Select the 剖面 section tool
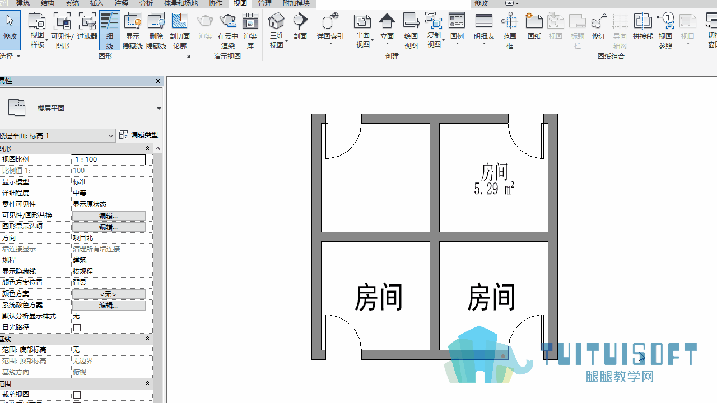Viewport: 717px width, 403px height. tap(300, 26)
